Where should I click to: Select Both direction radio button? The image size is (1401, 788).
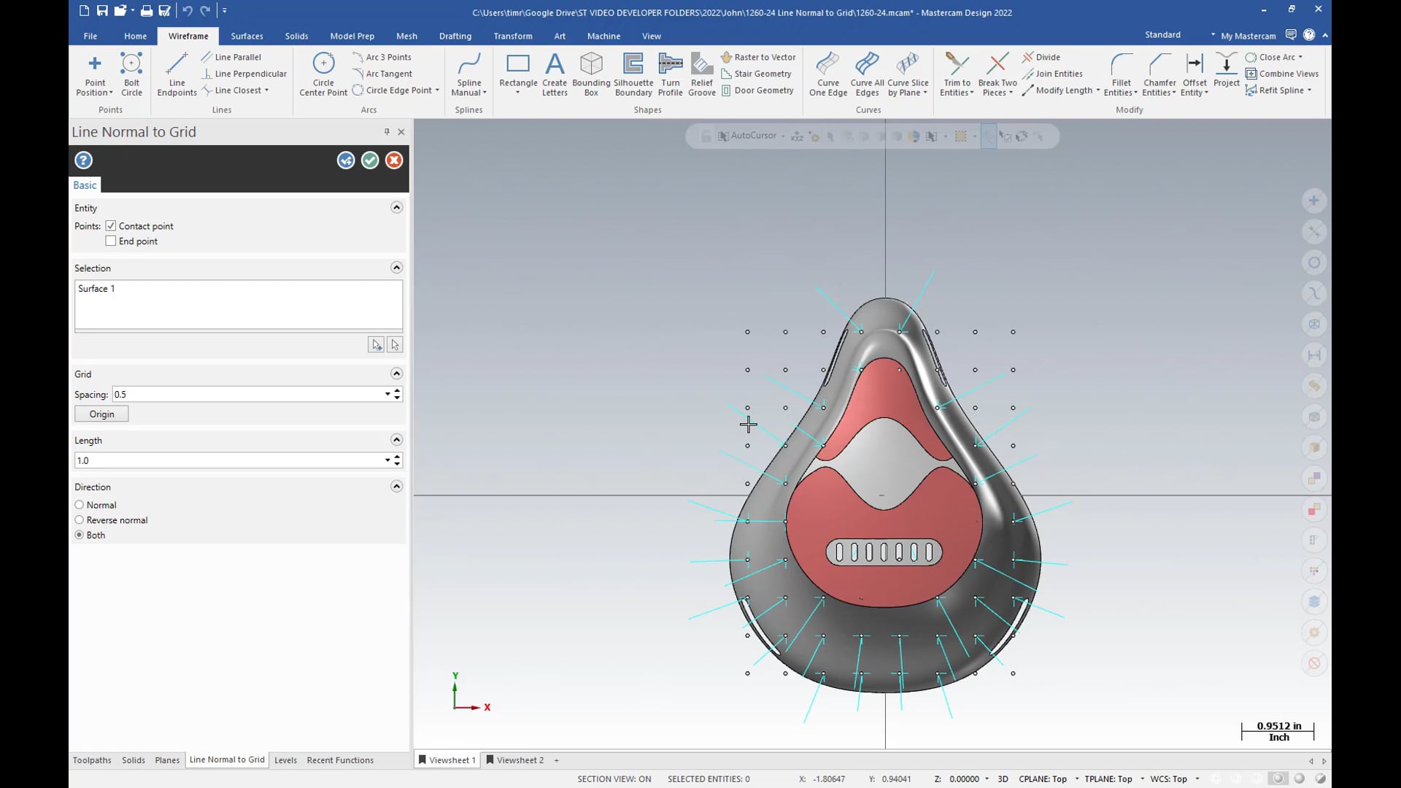(79, 535)
